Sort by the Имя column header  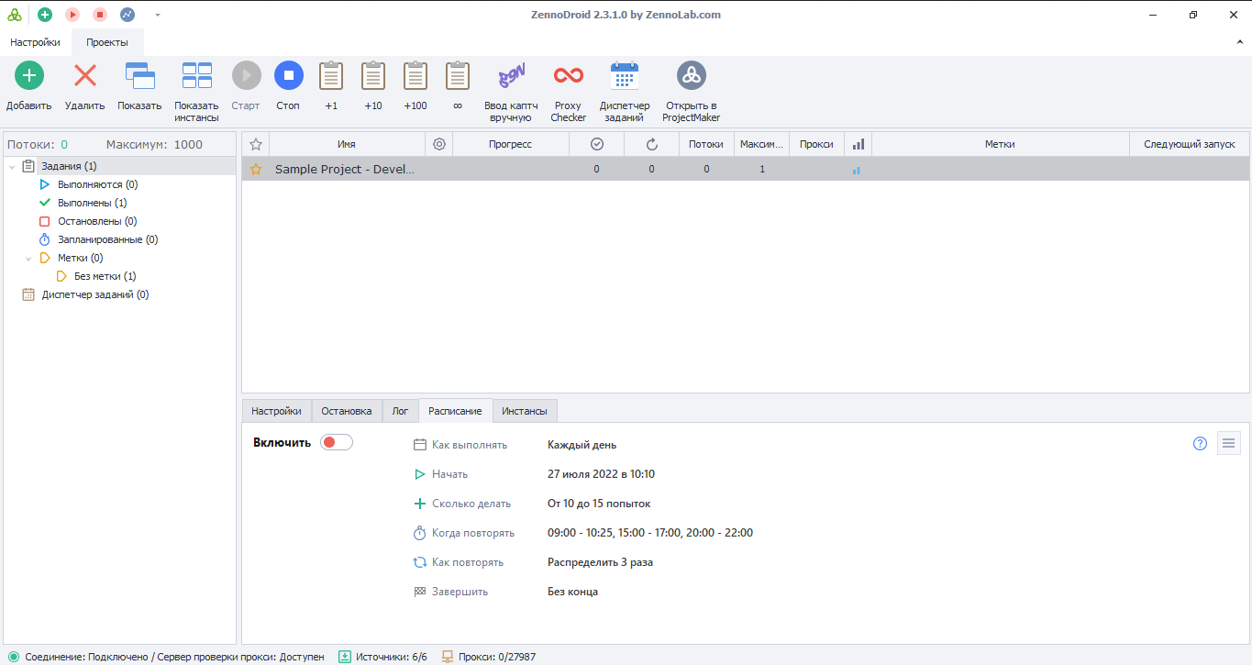[x=347, y=144]
